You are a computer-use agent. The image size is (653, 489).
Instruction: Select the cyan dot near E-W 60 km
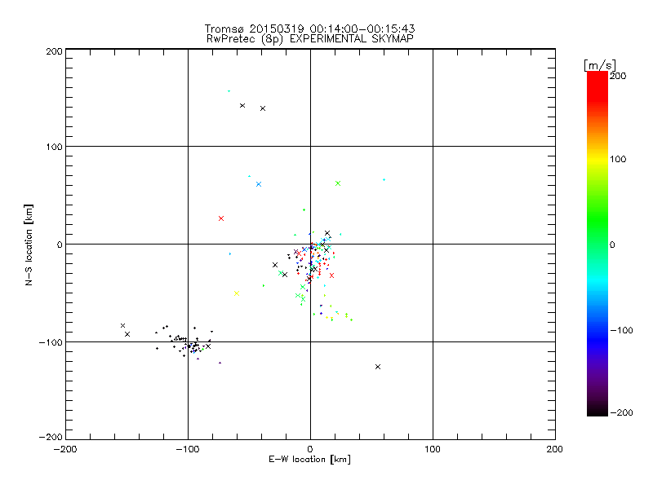384,179
